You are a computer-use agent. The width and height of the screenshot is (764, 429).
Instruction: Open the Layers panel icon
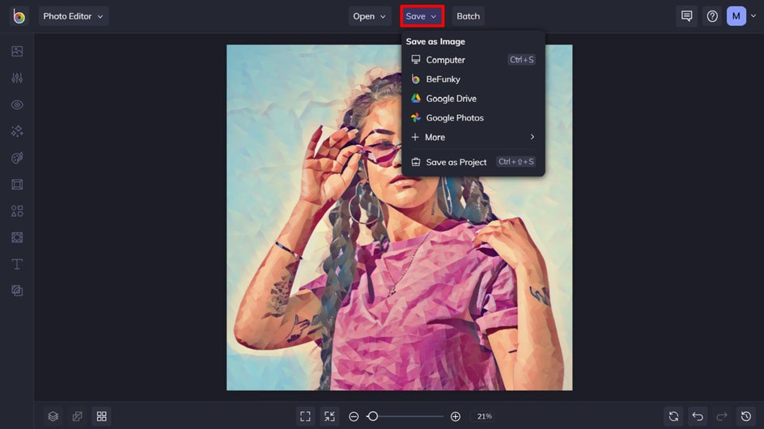click(x=53, y=416)
